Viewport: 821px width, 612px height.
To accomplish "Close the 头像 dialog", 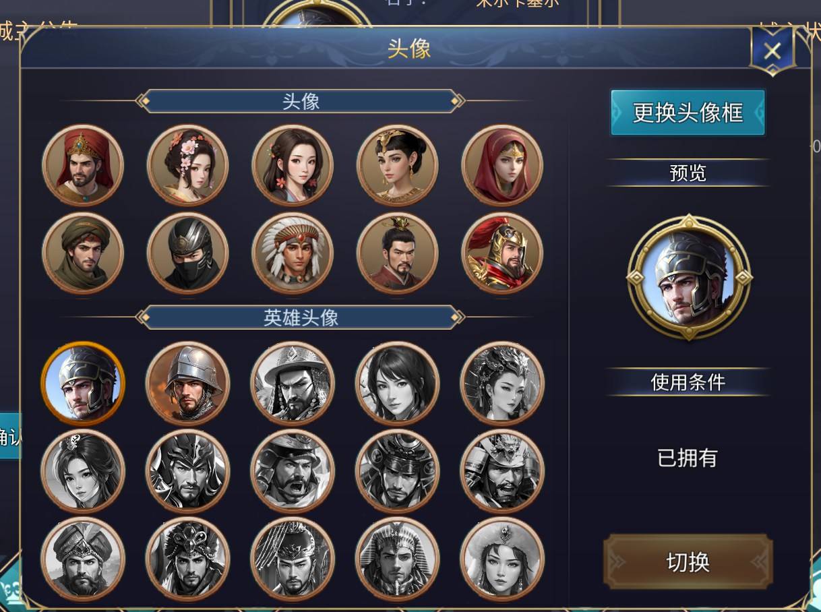I will coord(772,51).
